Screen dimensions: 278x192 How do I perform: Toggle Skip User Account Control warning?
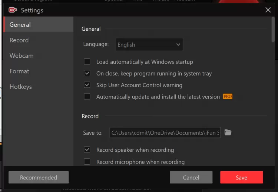pyautogui.click(x=87, y=85)
